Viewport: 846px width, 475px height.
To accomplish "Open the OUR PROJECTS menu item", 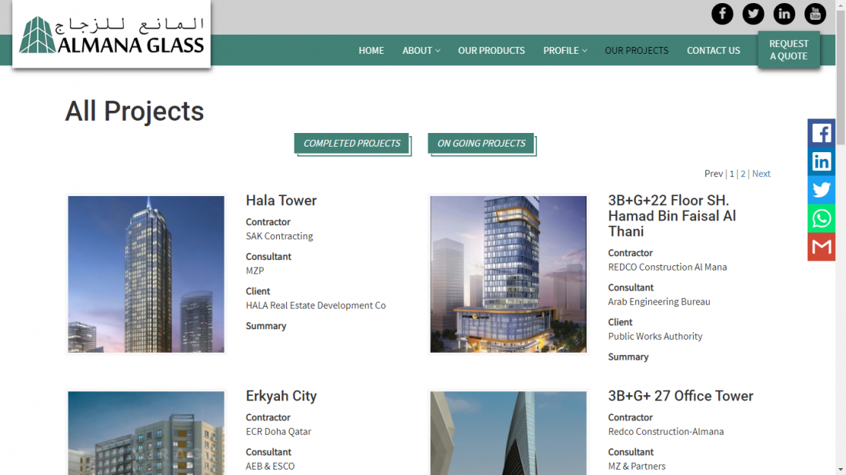I will [x=637, y=50].
